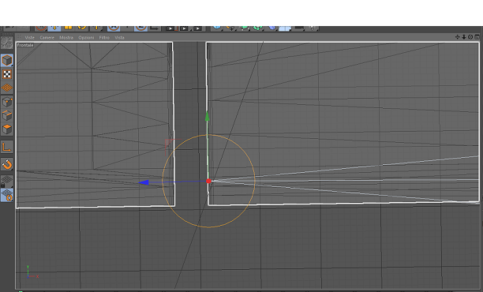Click the toggle active view icon
Image resolution: width=483 pixels, height=292 pixels.
477,37
